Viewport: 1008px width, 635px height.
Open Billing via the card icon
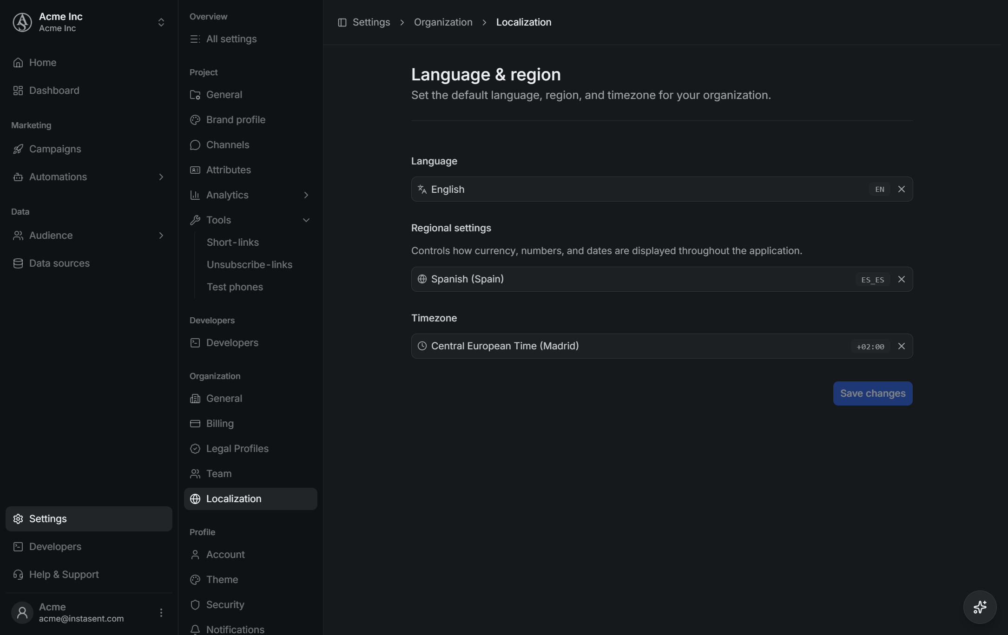pos(195,424)
